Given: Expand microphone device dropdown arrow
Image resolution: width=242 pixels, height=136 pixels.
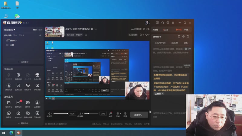Looking at the screenshot, I should [52, 114].
